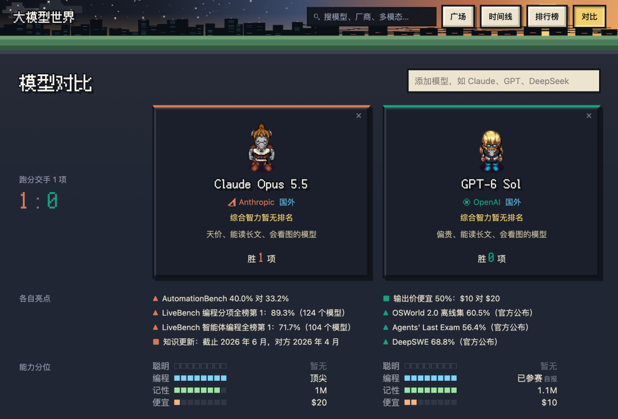
Task: Open the 广场 tab
Action: pos(458,17)
